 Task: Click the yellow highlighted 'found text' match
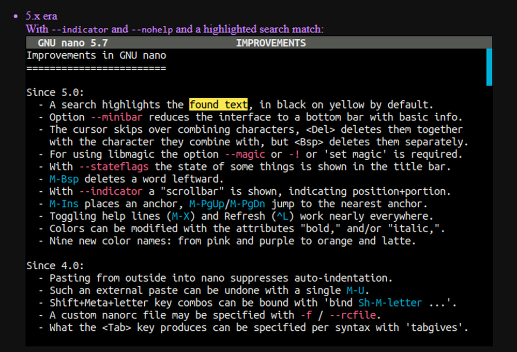(x=219, y=104)
